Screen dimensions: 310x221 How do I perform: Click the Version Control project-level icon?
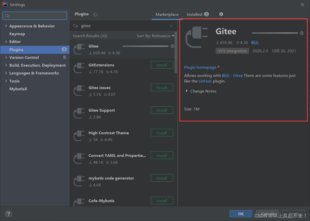coord(65,57)
